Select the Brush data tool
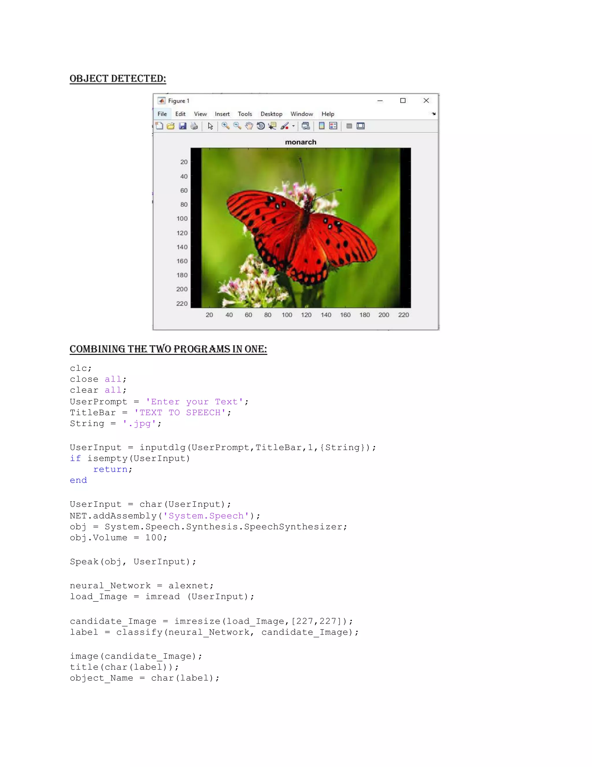The width and height of the screenshot is (592, 767). click(284, 126)
